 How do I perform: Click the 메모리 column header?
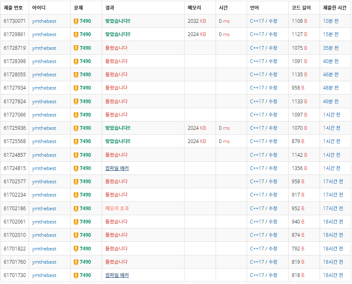[194, 8]
